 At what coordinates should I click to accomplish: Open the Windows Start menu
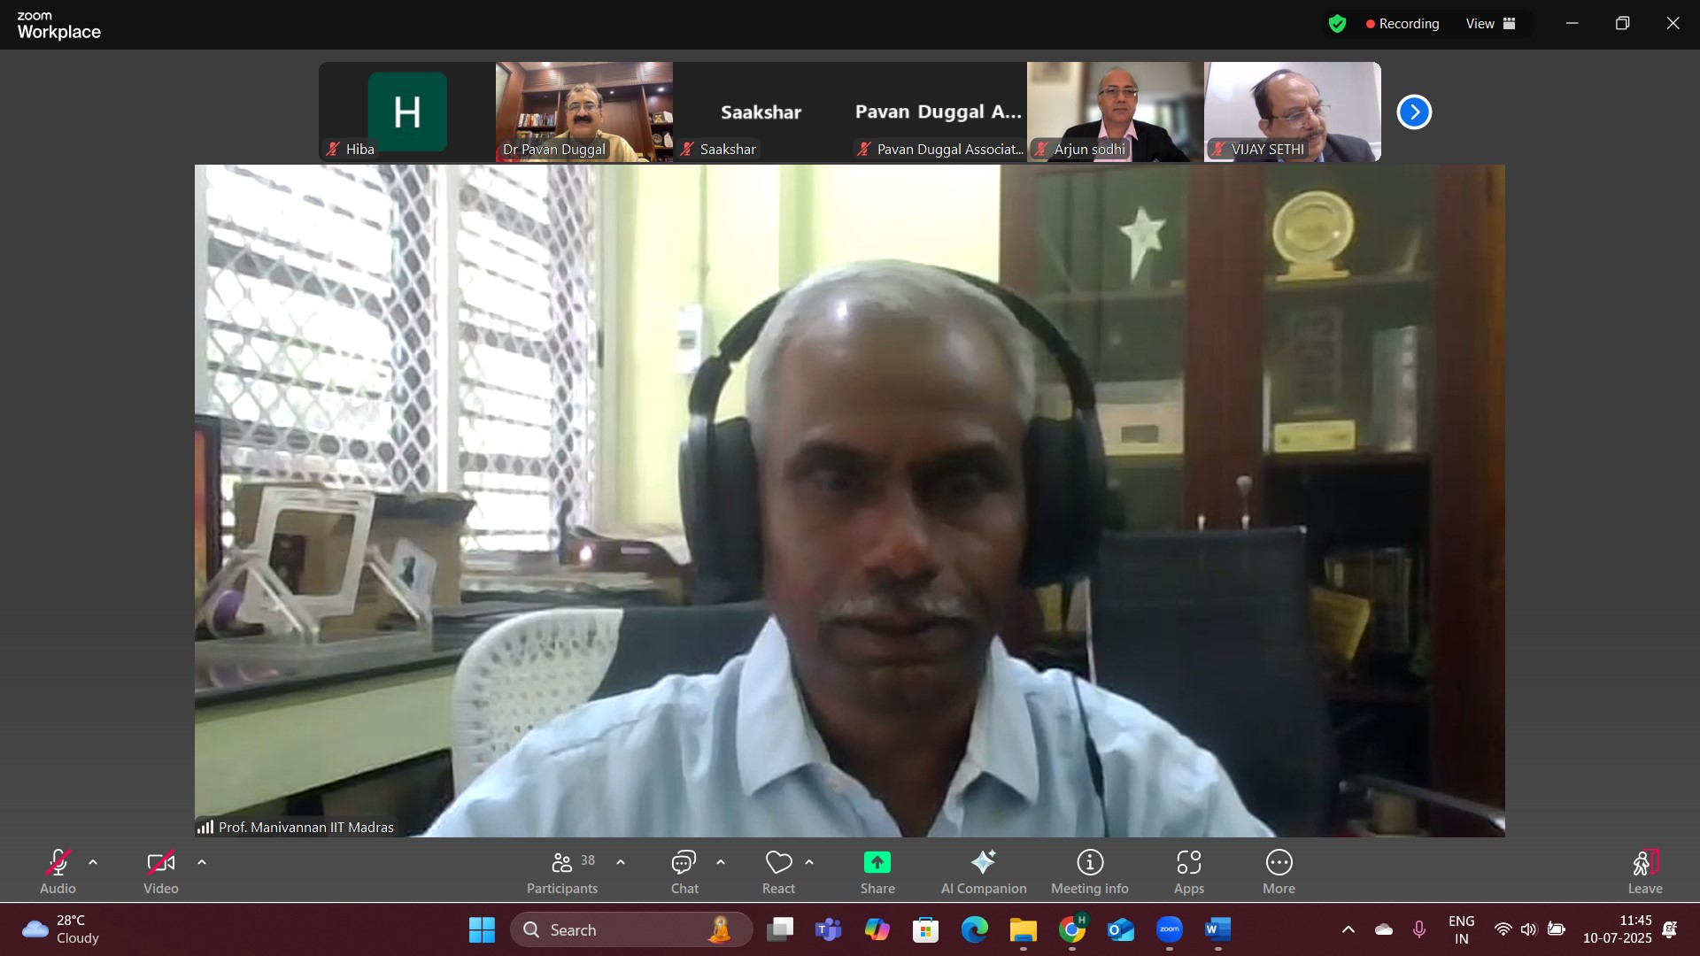482,929
